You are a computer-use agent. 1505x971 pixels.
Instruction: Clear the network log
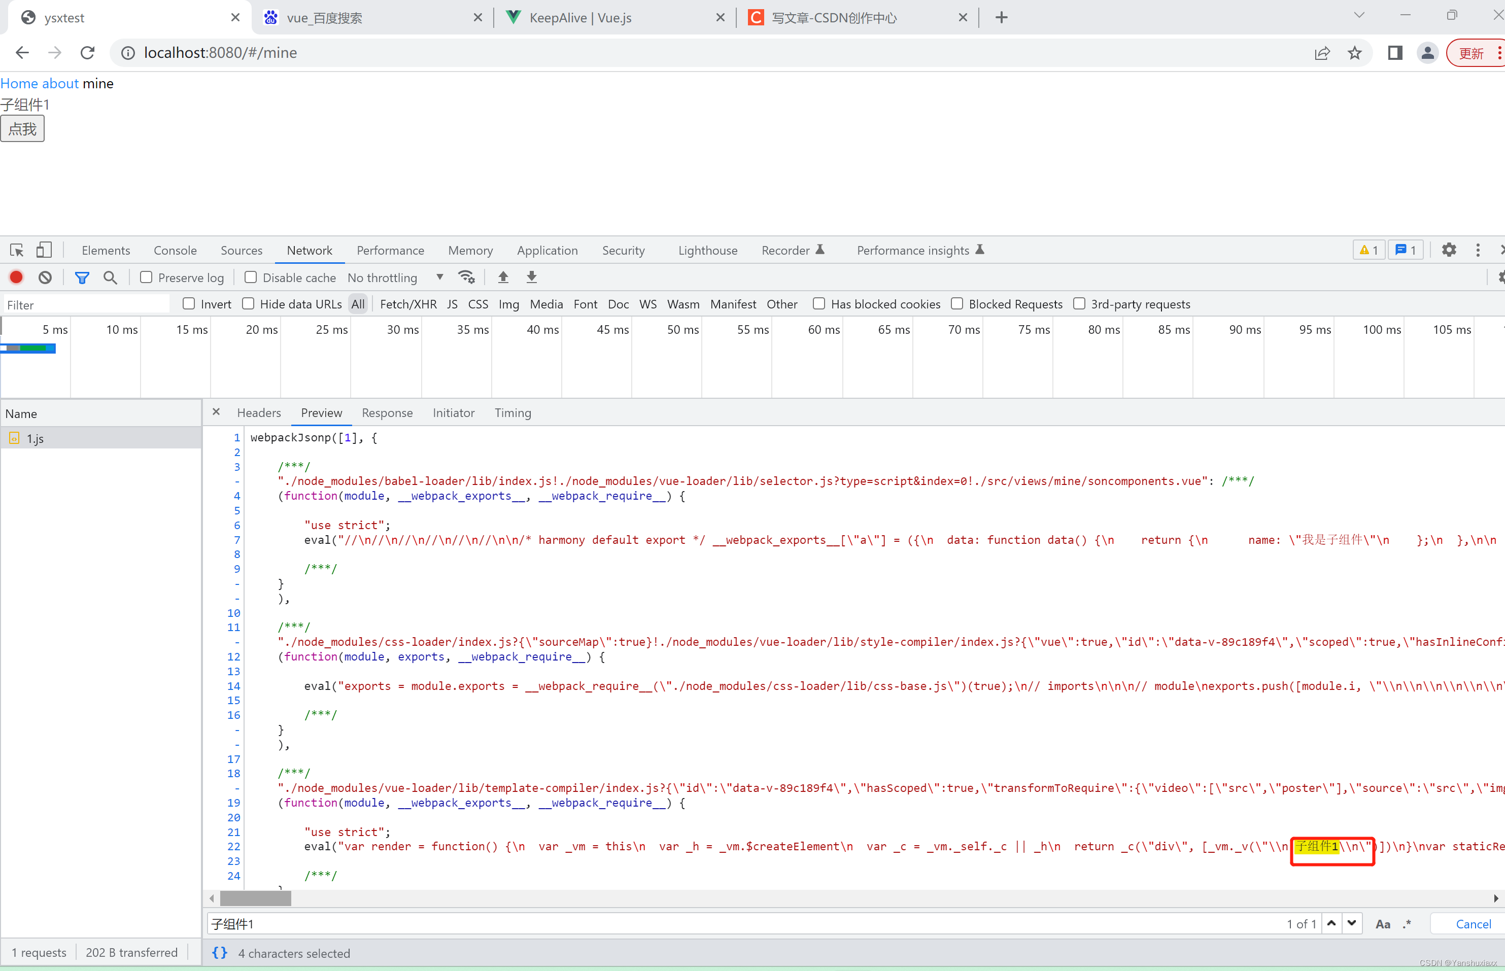coord(45,278)
